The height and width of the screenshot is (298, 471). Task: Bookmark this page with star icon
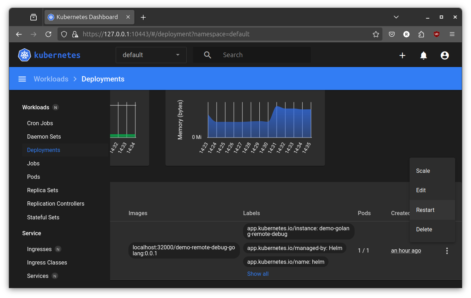coord(376,34)
